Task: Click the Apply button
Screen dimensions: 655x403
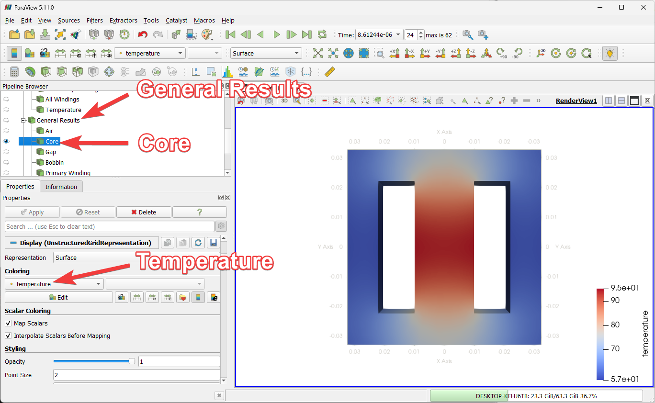Action: click(33, 212)
